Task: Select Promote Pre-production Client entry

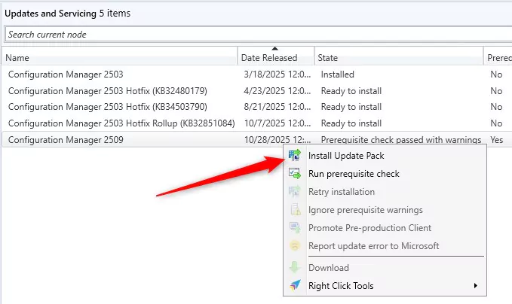Action: point(385,228)
